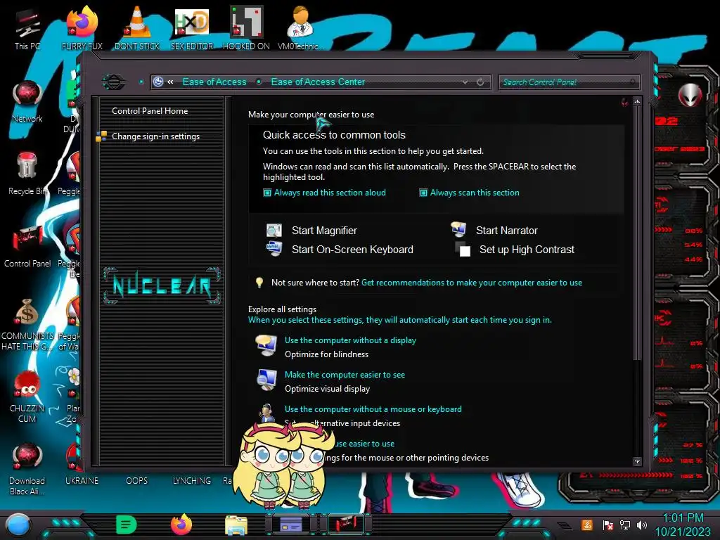Open LYNCHING desktop shortcut
The image size is (720, 540).
[x=191, y=480]
